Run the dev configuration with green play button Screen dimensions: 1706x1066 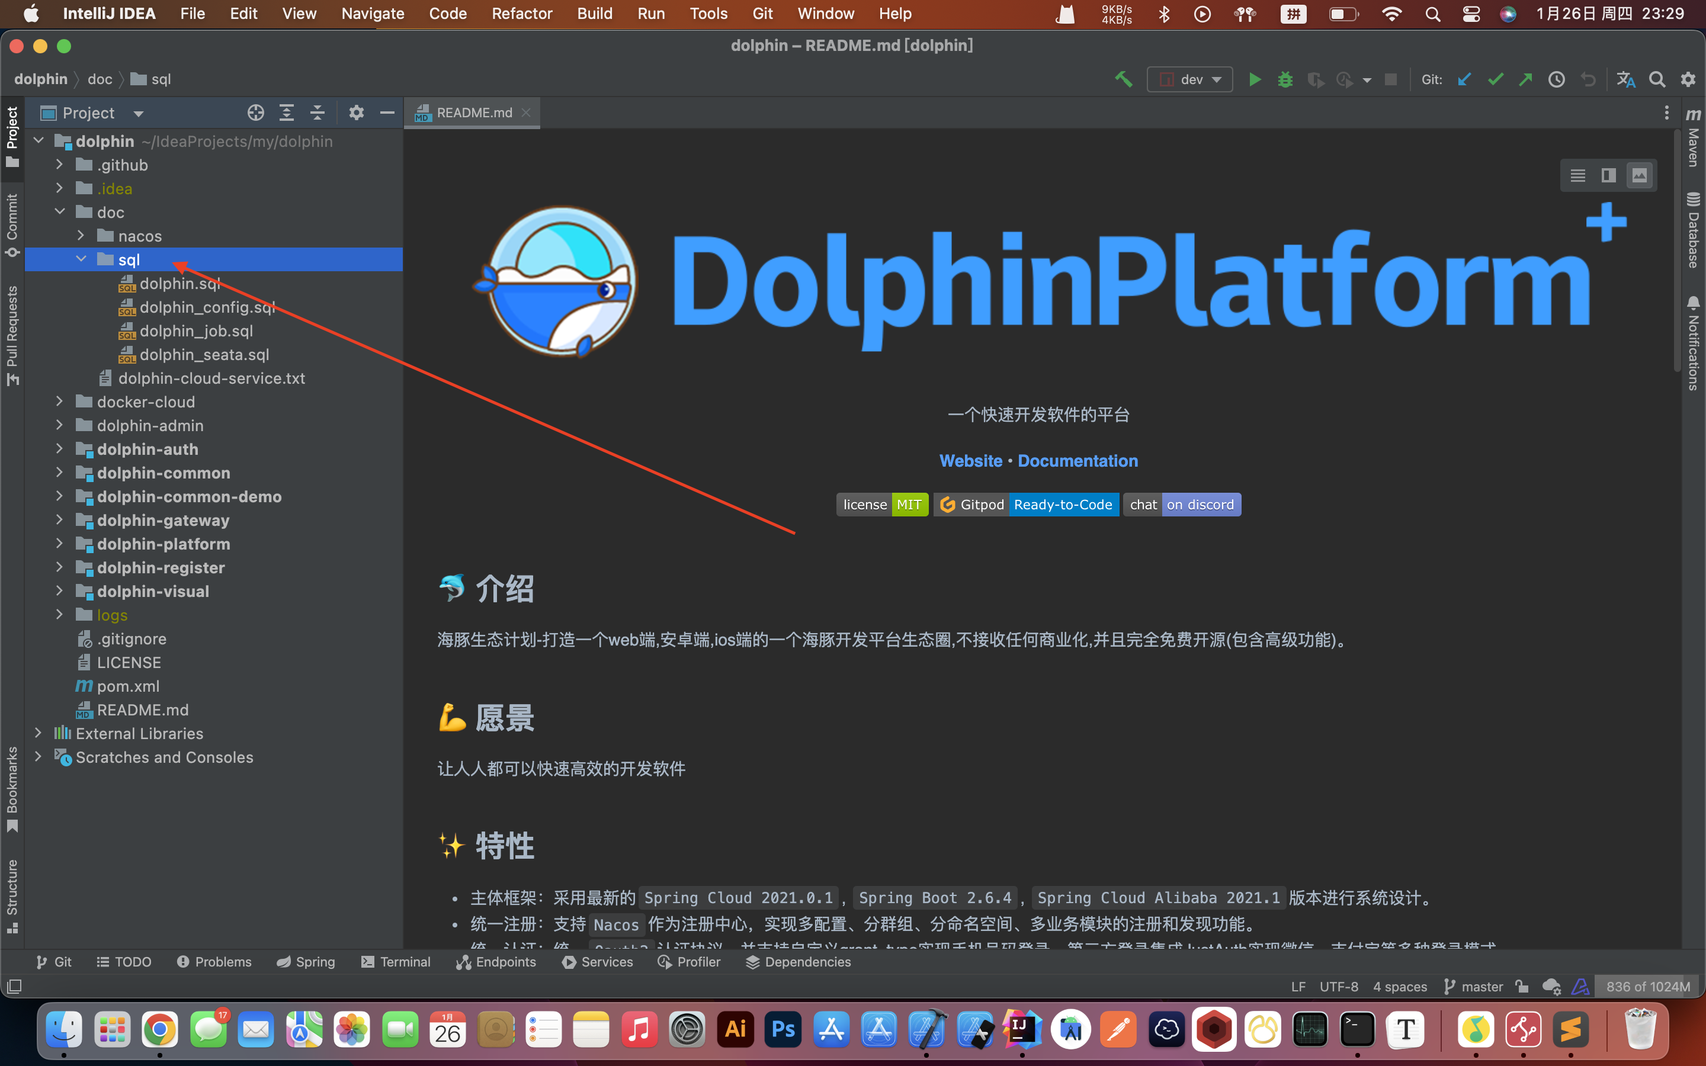tap(1255, 80)
